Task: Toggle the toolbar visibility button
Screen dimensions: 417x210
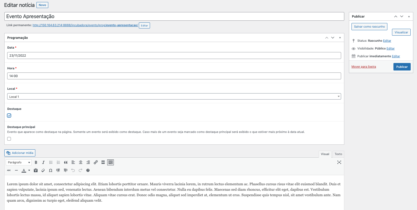Action: pos(111,163)
